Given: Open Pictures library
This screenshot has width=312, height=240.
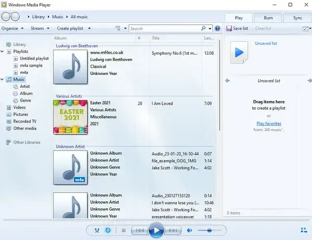Looking at the screenshot, I should click(x=20, y=115).
